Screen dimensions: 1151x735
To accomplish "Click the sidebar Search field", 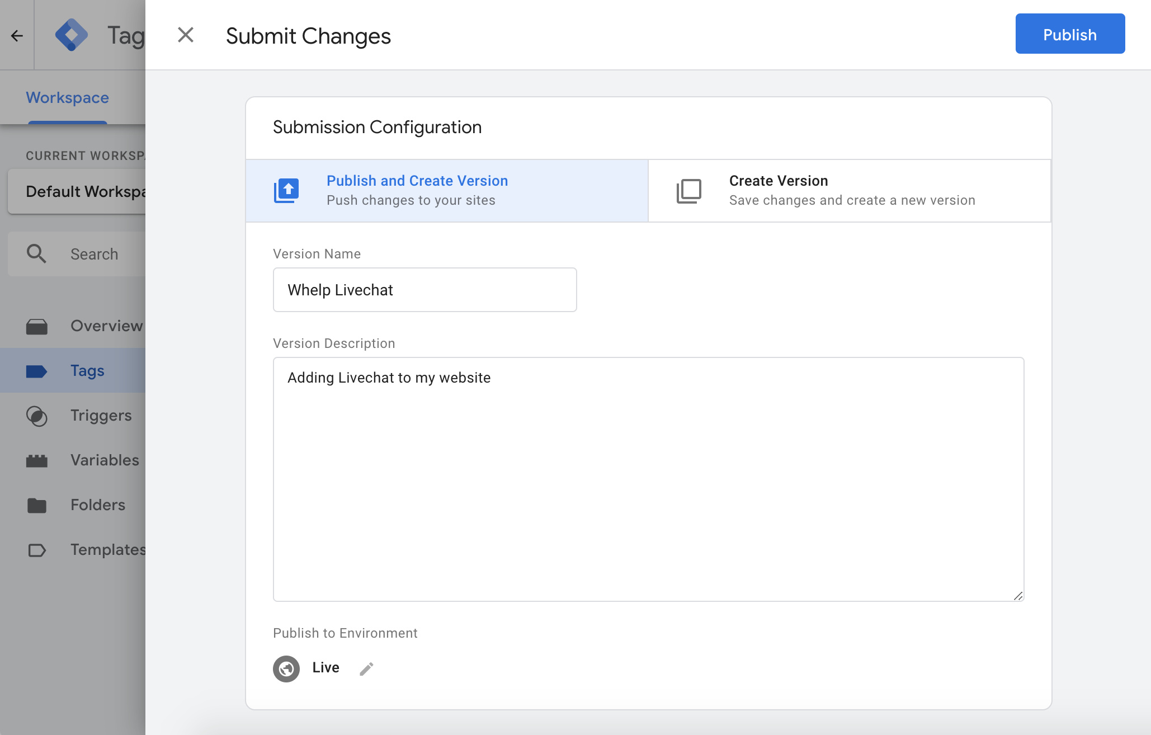I will [x=77, y=254].
